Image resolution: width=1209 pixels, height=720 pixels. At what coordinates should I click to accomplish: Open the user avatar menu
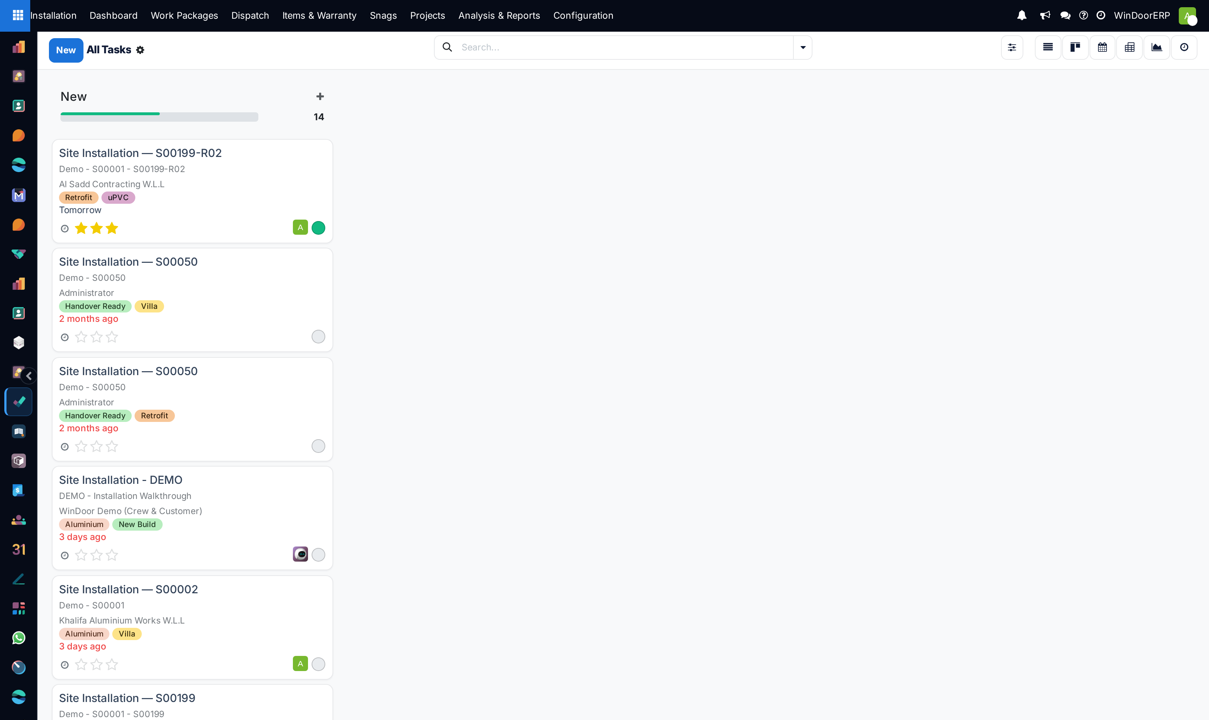1187,15
